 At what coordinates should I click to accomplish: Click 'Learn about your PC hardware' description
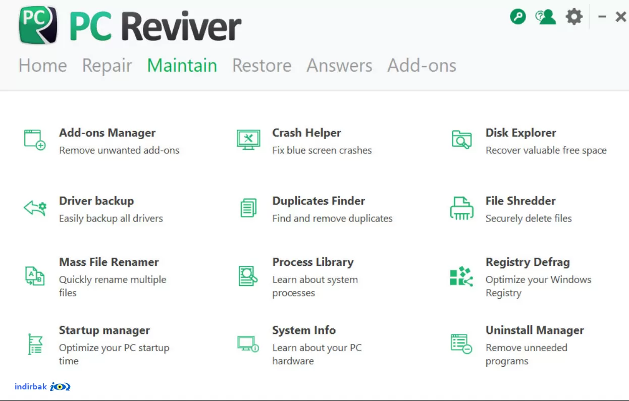pyautogui.click(x=317, y=354)
